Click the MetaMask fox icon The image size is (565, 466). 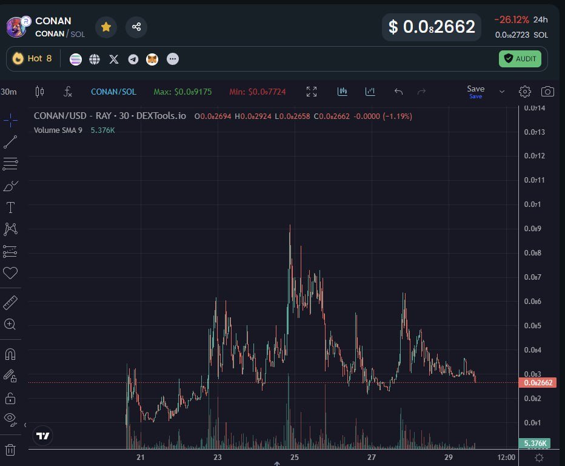click(x=152, y=59)
